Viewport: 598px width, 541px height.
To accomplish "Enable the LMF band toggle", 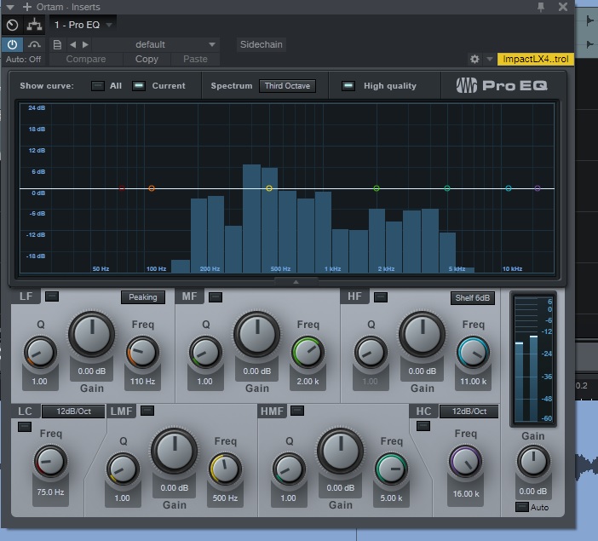I will point(147,411).
